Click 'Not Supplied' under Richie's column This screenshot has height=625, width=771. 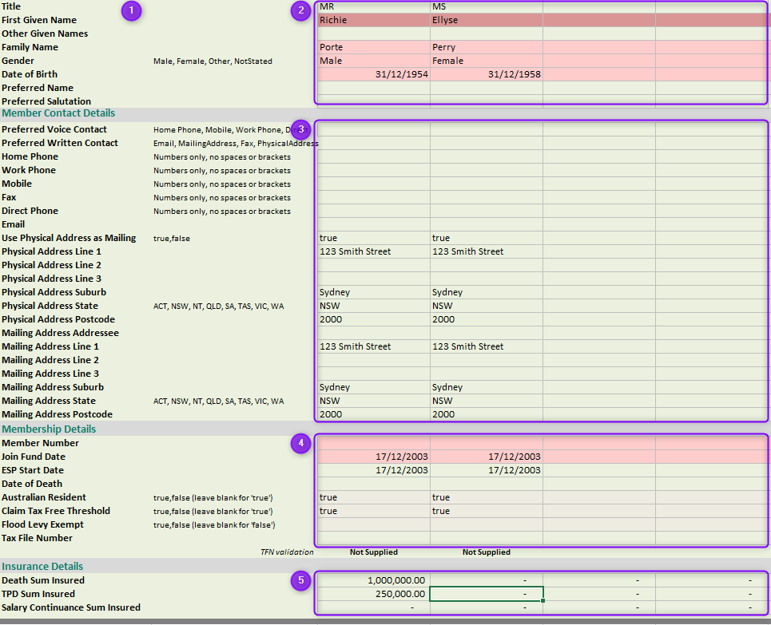click(x=374, y=552)
